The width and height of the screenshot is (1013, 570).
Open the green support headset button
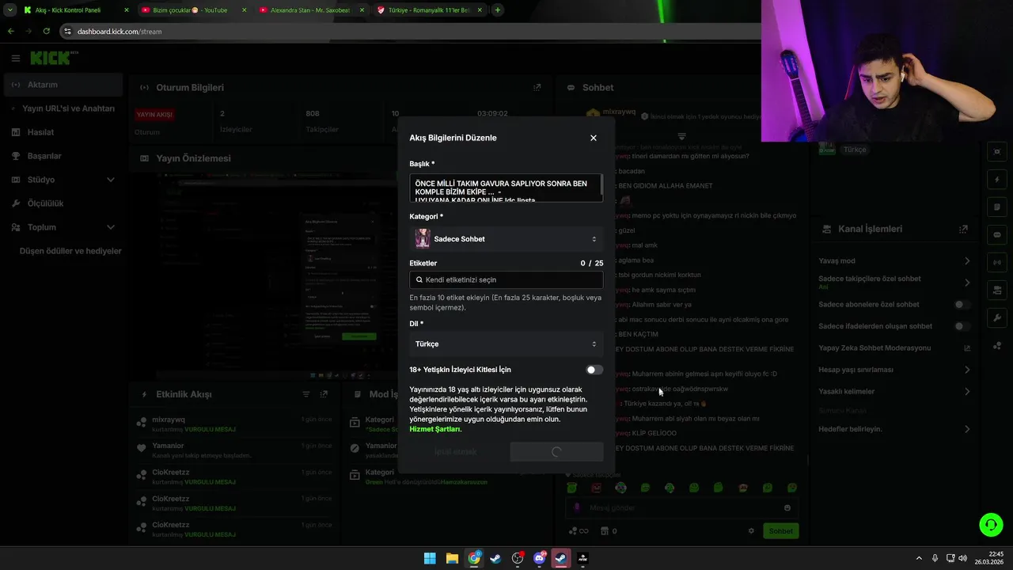coord(991,525)
